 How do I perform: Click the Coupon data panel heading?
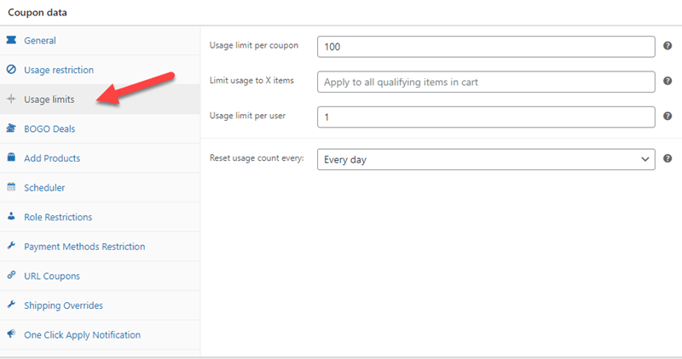[38, 13]
